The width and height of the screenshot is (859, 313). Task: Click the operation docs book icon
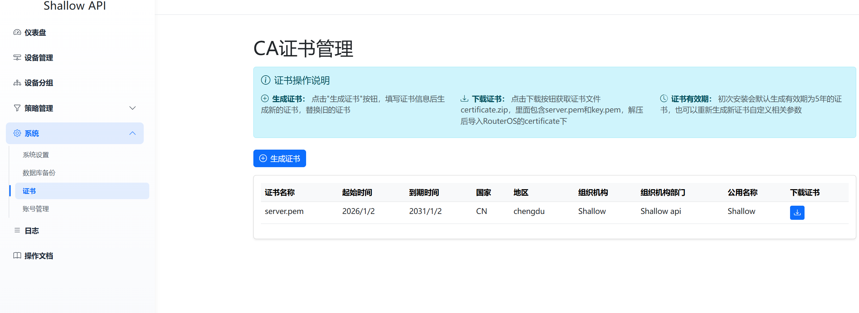pos(17,256)
